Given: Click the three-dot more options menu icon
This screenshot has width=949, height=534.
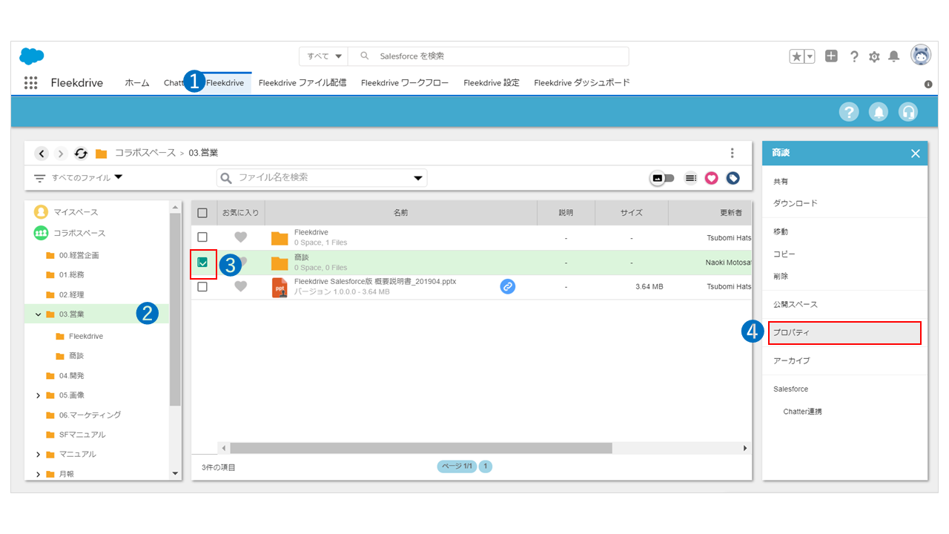Looking at the screenshot, I should pyautogui.click(x=732, y=153).
